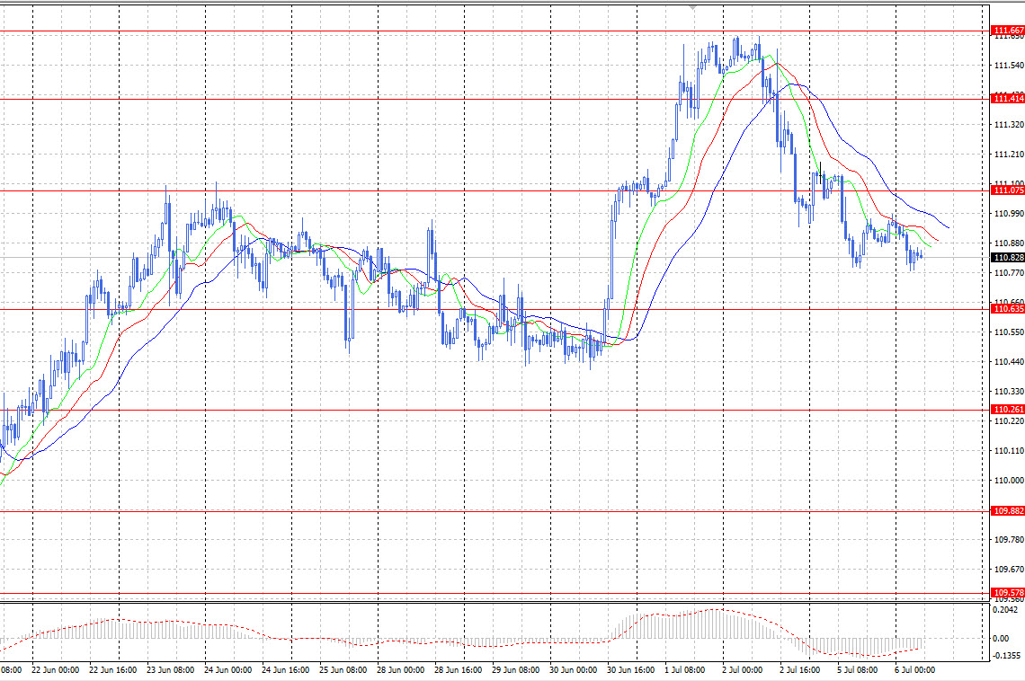Click the 5 Jul 08:00 time label
Screen dimensions: 1025x681
point(858,670)
